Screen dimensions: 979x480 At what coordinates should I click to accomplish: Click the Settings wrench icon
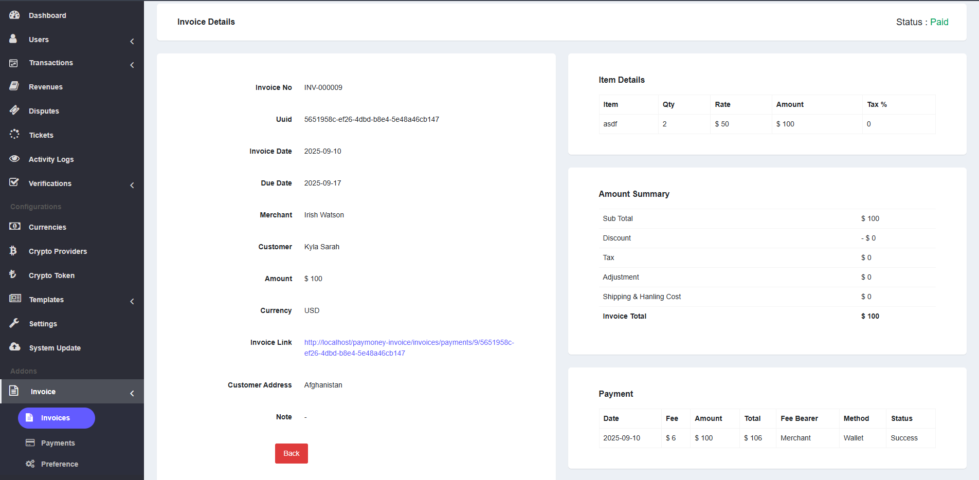[x=14, y=323]
